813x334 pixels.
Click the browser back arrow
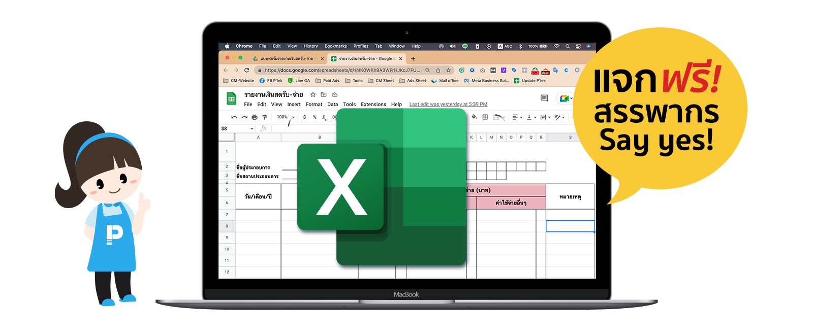pos(226,70)
